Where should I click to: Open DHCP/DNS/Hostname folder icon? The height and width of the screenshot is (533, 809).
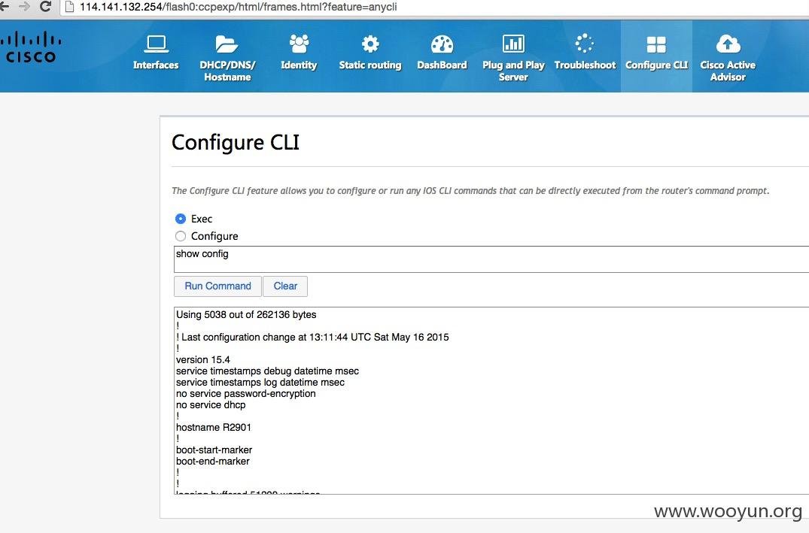pyautogui.click(x=227, y=44)
